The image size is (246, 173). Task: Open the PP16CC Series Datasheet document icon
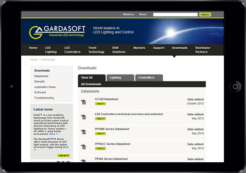click(83, 147)
